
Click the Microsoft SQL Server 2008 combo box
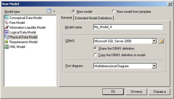(125, 41)
